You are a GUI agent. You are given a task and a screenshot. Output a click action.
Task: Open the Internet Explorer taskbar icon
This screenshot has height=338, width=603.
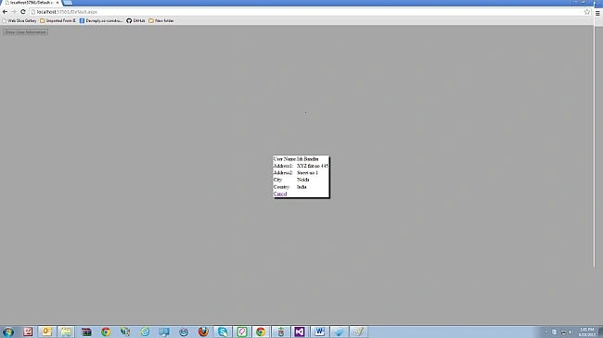pos(145,332)
